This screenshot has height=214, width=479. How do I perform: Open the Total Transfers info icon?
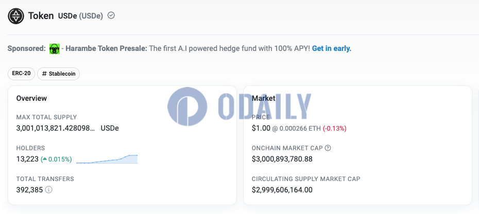(x=48, y=190)
